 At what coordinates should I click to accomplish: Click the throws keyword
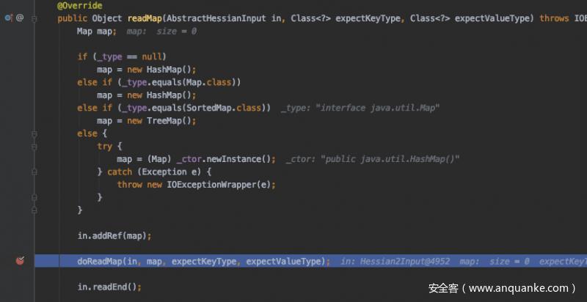554,18
